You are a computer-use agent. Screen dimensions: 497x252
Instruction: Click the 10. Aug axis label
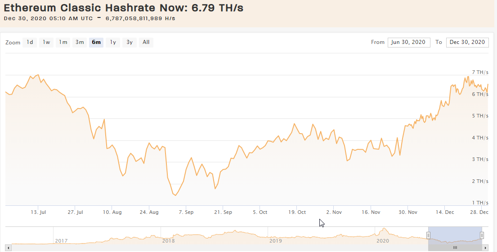click(112, 212)
